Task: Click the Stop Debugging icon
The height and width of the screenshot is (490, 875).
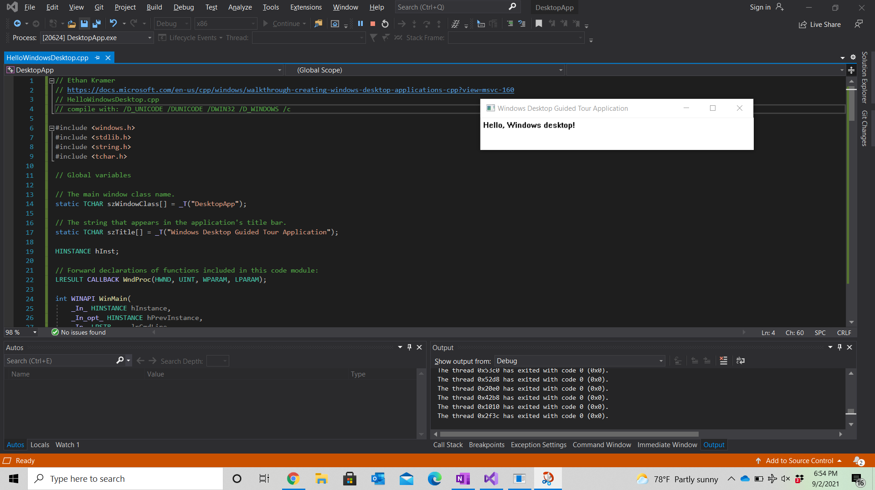Action: (372, 23)
